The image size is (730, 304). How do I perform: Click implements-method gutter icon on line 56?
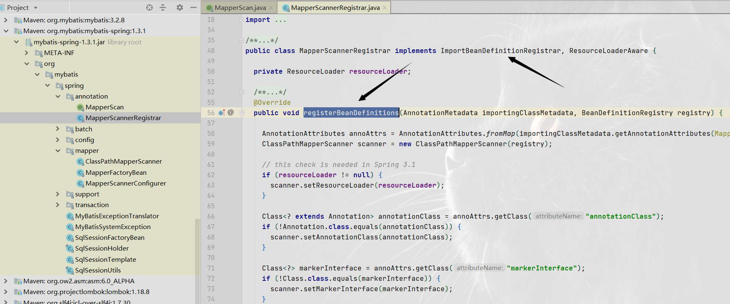click(x=221, y=113)
